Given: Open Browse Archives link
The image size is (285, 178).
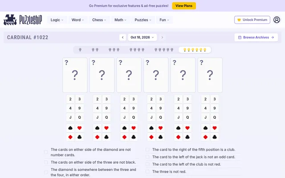Looking at the screenshot, I should 256,37.
